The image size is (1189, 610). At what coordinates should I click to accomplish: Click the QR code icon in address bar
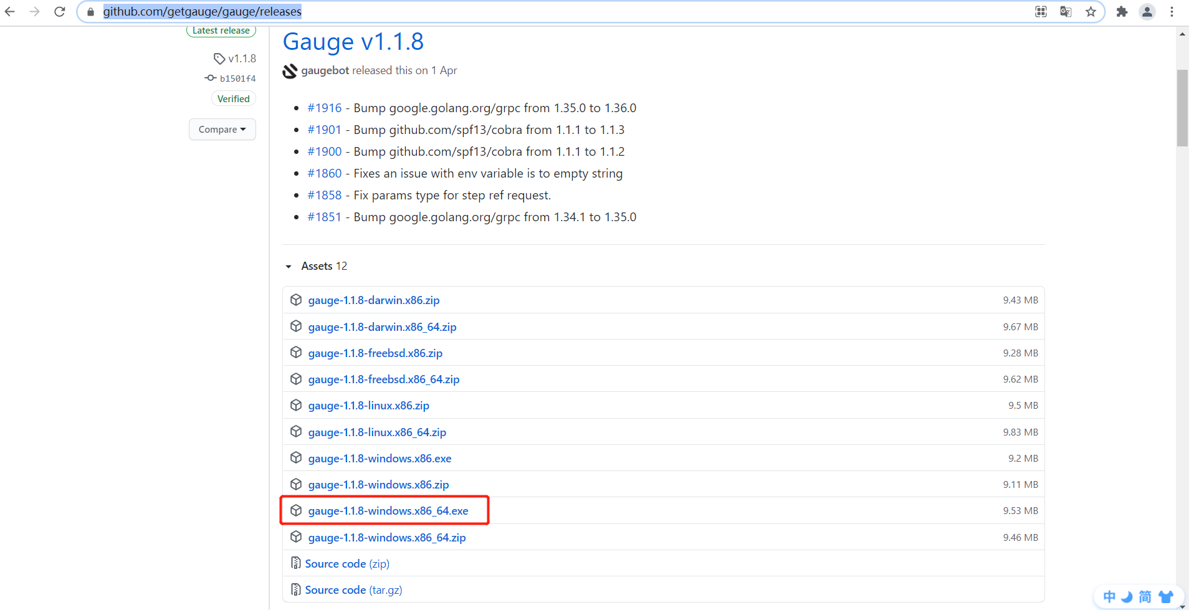[1041, 12]
